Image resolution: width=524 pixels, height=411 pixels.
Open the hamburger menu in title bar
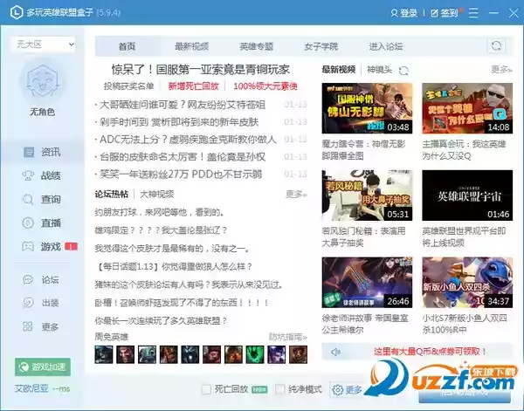point(473,13)
